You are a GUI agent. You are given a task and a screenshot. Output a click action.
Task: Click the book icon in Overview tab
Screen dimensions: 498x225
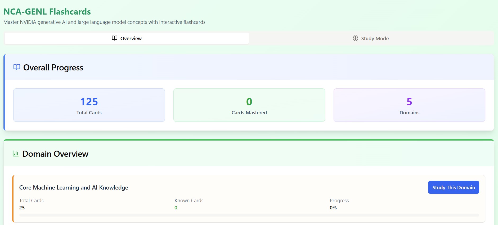pyautogui.click(x=114, y=38)
